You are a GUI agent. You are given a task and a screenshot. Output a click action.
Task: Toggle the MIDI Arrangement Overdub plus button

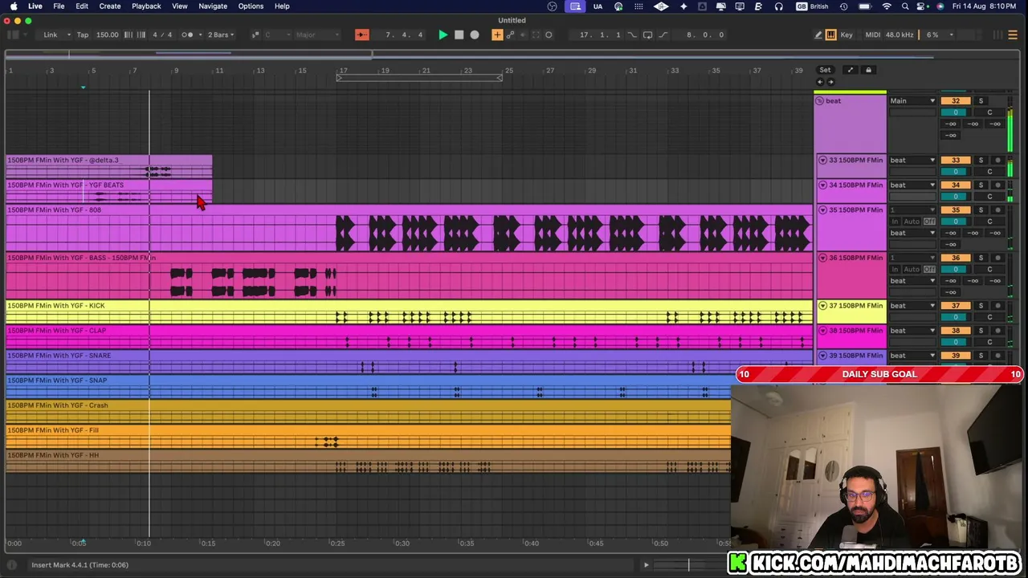pos(497,35)
